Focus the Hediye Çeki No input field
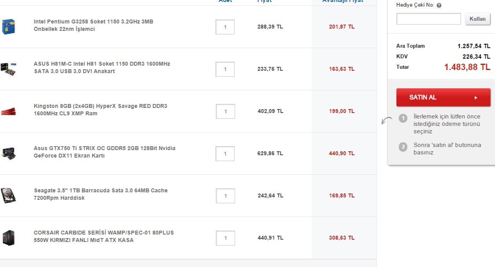Screen dimensions: 495x267 428,19
